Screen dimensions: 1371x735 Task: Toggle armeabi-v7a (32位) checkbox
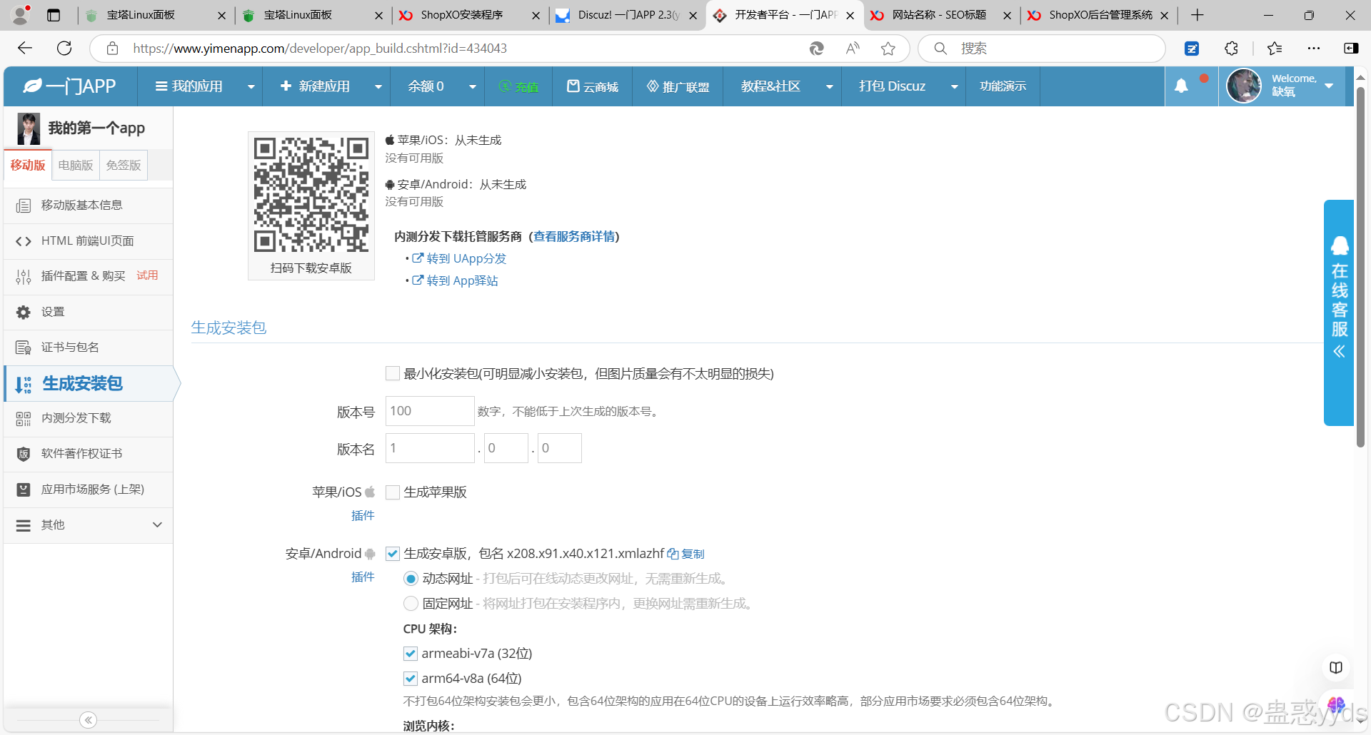click(411, 654)
